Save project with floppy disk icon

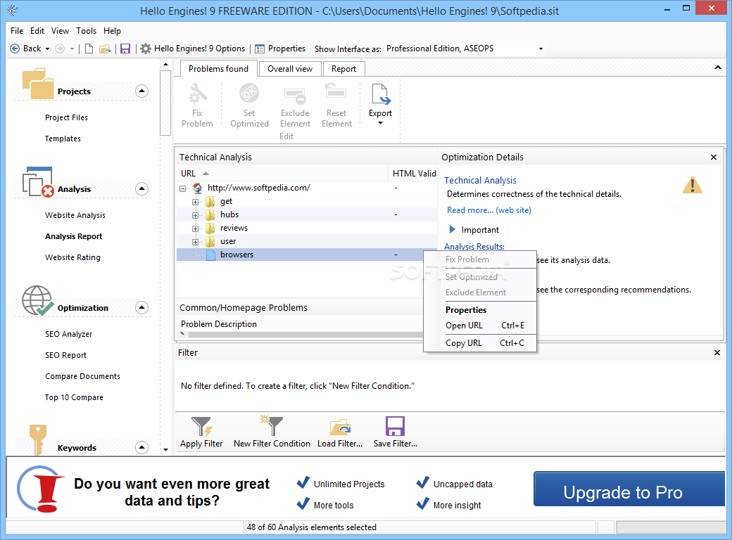coord(125,49)
